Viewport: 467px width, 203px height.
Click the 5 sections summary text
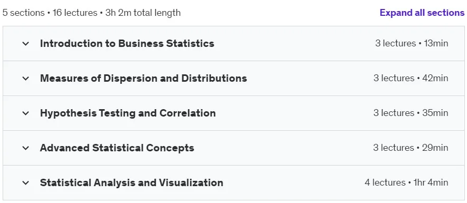tap(23, 13)
